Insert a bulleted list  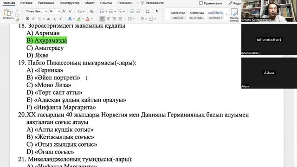coord(102,11)
